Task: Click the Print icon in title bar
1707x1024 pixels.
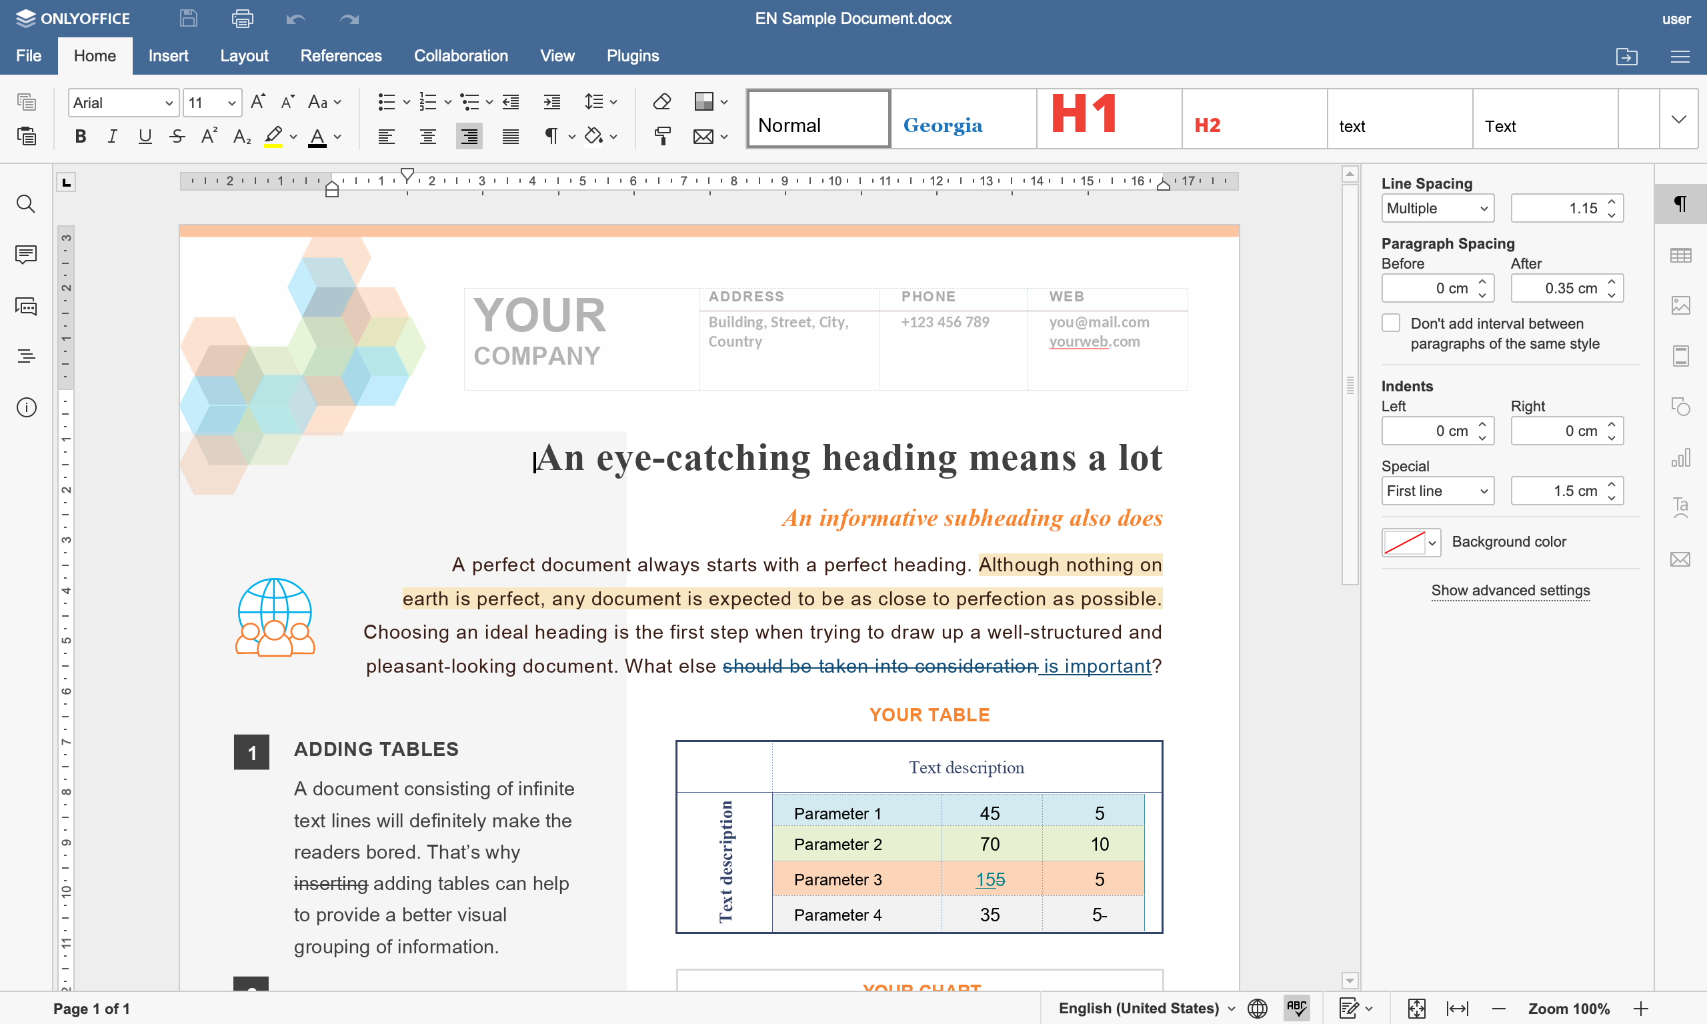Action: point(242,19)
